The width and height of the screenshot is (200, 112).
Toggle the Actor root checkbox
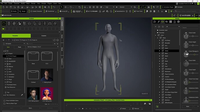coord(159,35)
